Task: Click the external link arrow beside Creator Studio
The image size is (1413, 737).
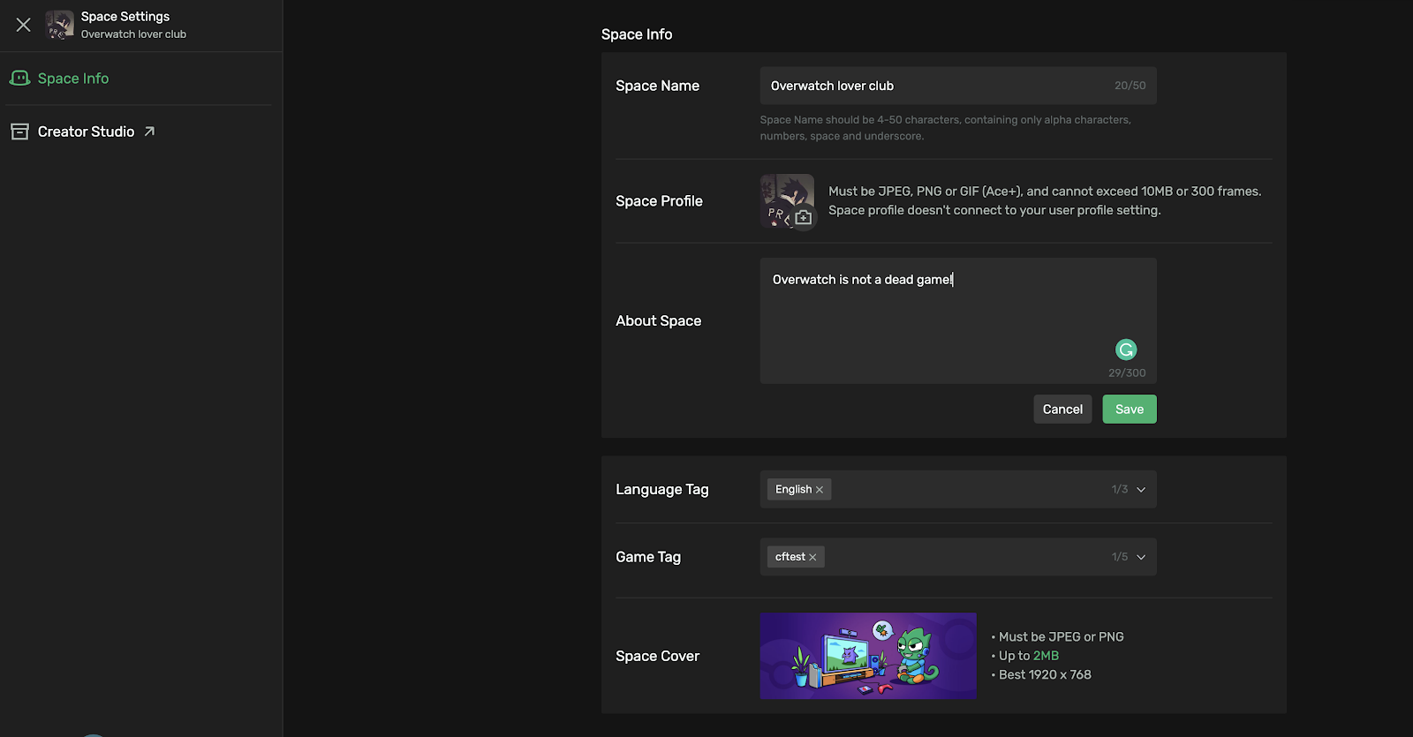Action: point(149,132)
